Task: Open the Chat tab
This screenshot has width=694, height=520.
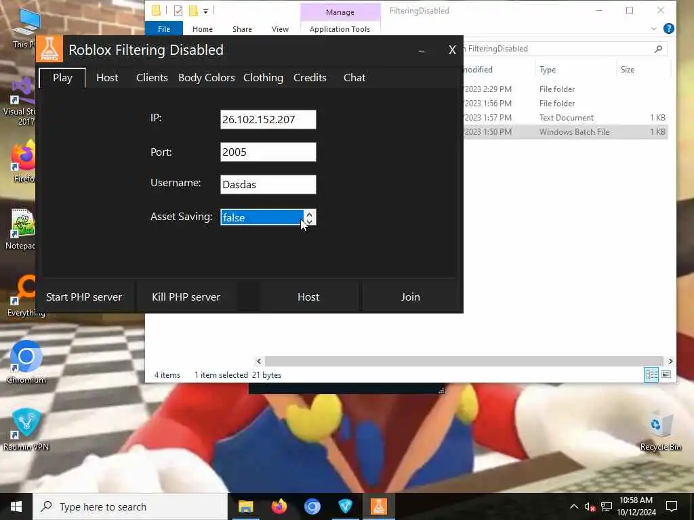Action: click(x=354, y=78)
